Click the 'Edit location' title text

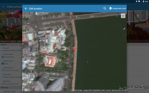[36, 9]
